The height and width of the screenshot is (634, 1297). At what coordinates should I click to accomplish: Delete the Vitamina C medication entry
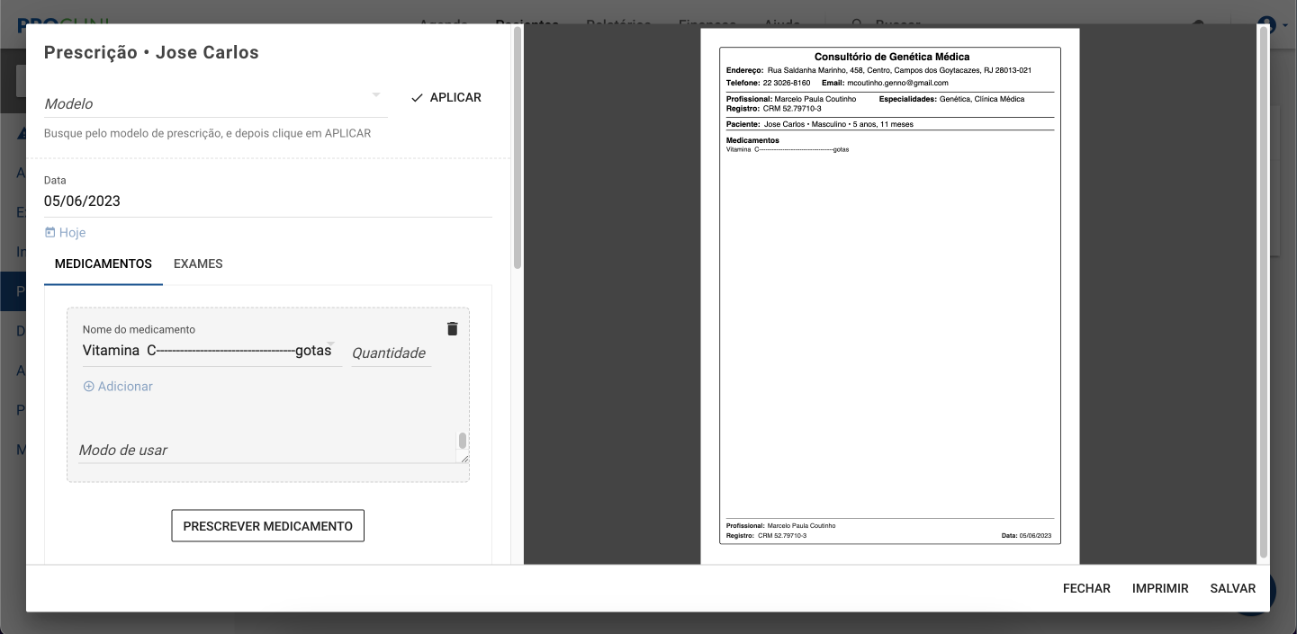tap(452, 329)
